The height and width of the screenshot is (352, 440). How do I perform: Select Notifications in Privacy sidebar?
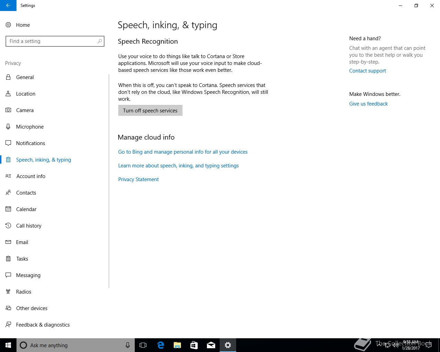pos(31,143)
